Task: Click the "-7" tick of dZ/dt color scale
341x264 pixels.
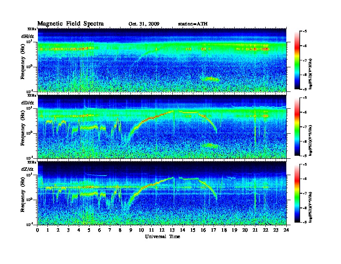Action: coord(305,193)
